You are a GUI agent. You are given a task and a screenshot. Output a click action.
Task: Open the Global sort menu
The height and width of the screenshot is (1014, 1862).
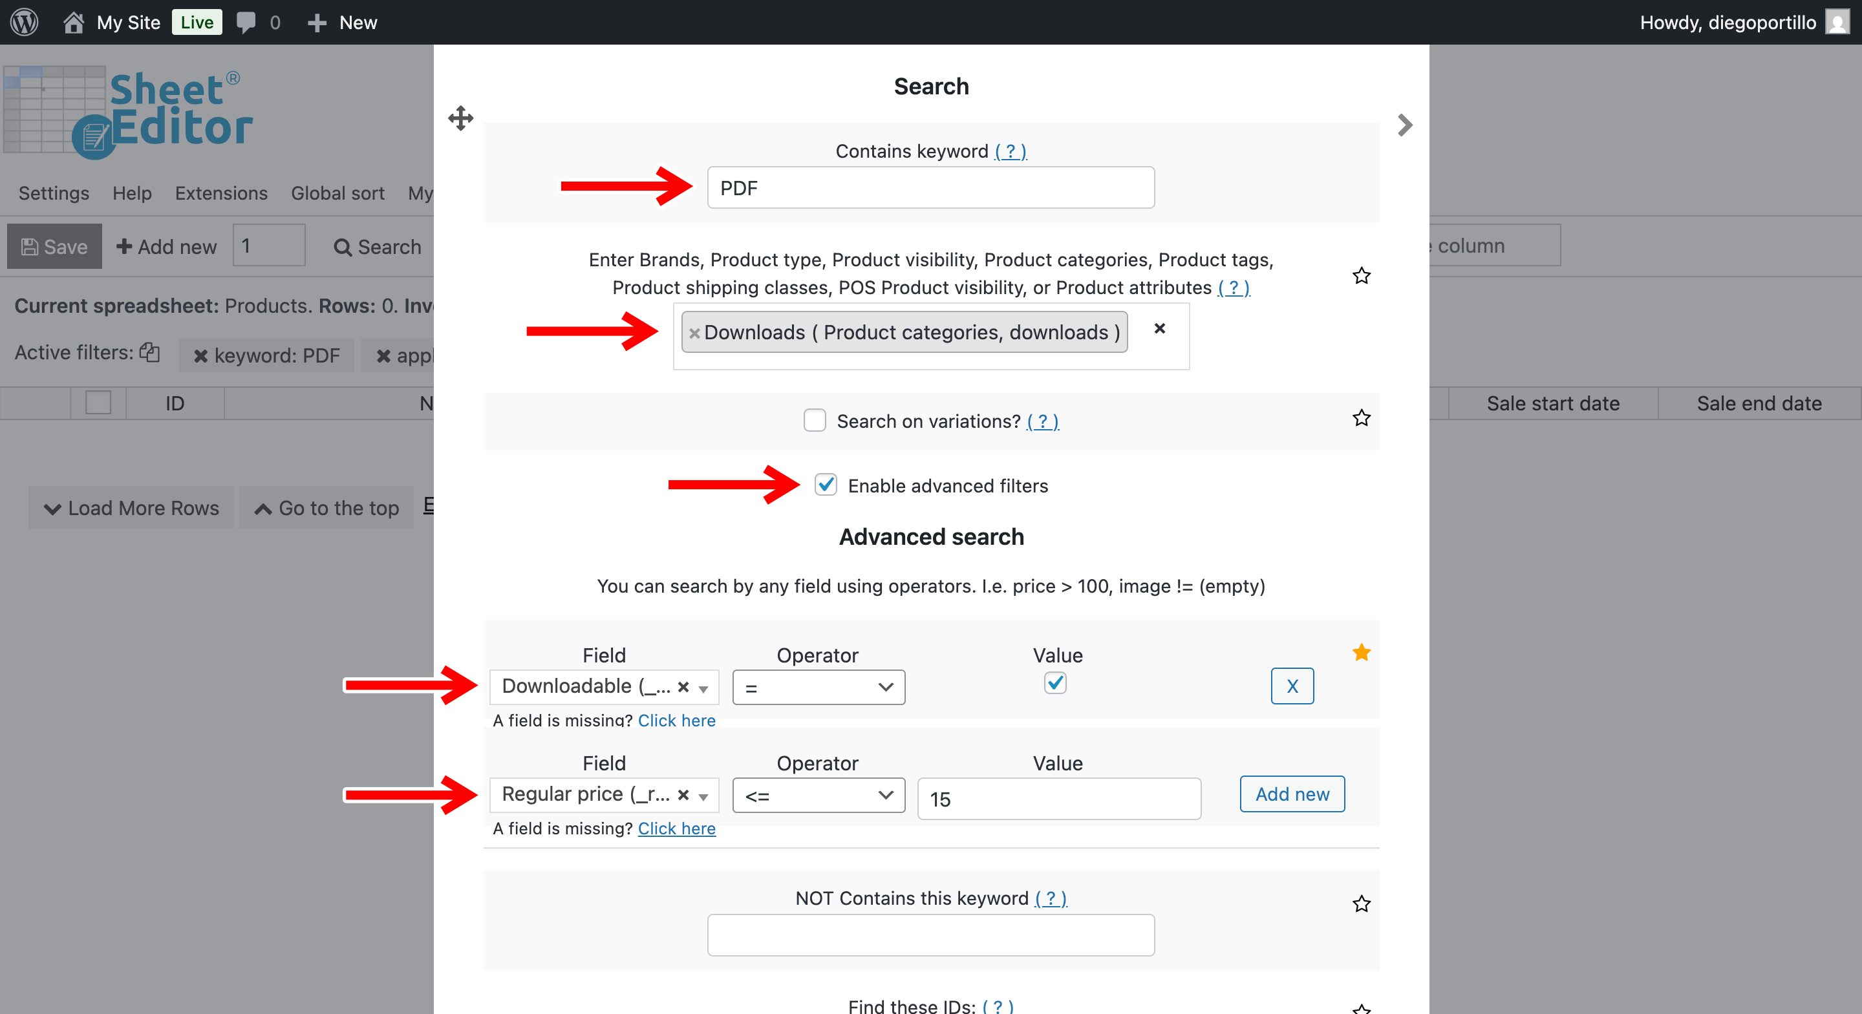[x=337, y=193]
